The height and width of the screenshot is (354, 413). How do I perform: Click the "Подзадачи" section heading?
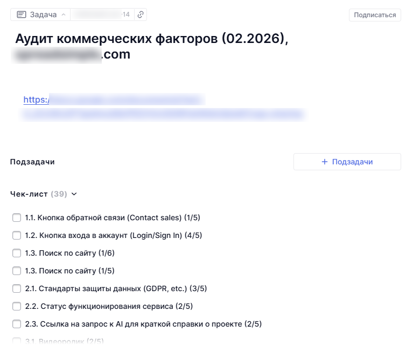point(32,162)
